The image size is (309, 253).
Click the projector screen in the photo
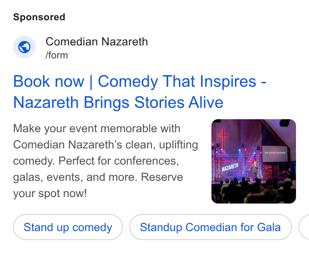(x=275, y=154)
